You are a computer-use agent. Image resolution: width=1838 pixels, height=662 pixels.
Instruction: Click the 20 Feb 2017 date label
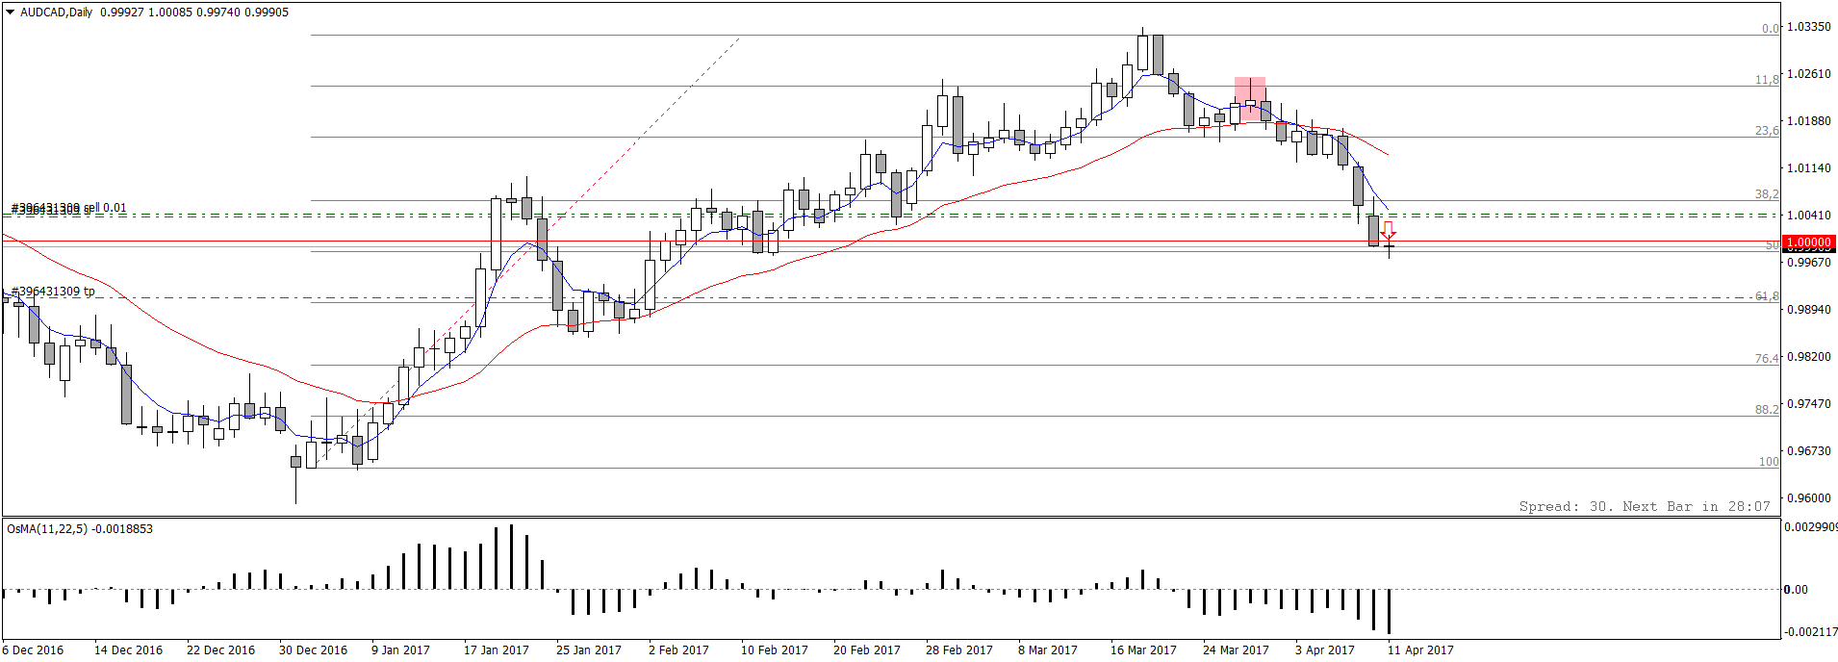(866, 650)
